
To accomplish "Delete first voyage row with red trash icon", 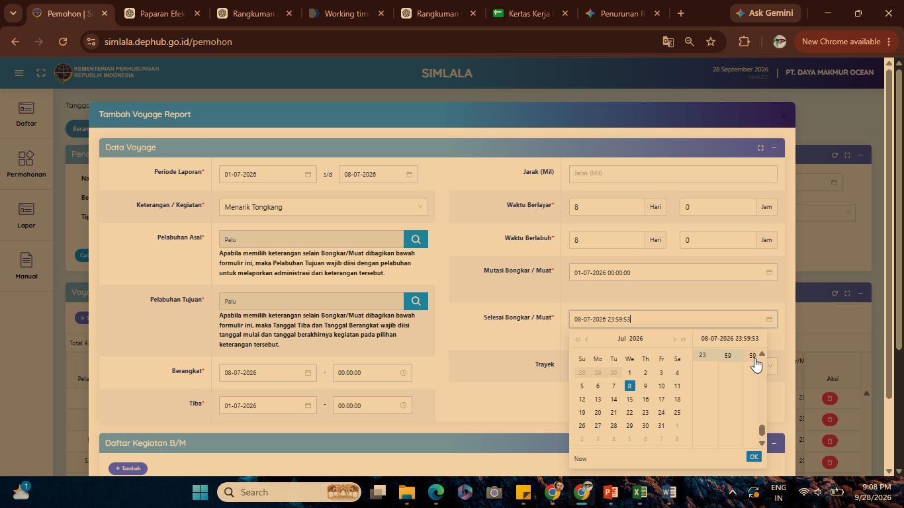I will 829,398.
